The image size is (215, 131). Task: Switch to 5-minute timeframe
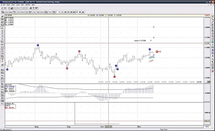tap(62, 12)
